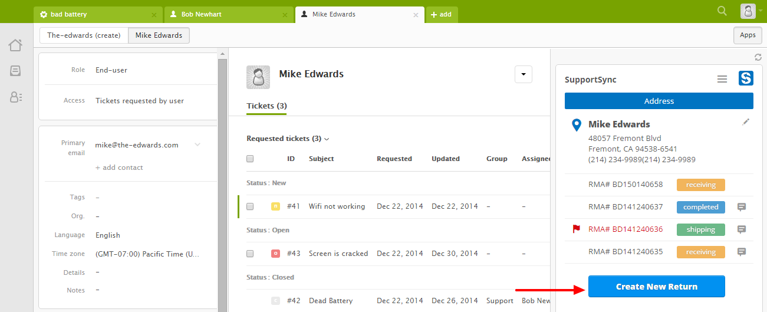Edit Mike Edwards address with pencil icon
767x312 pixels.
click(746, 121)
